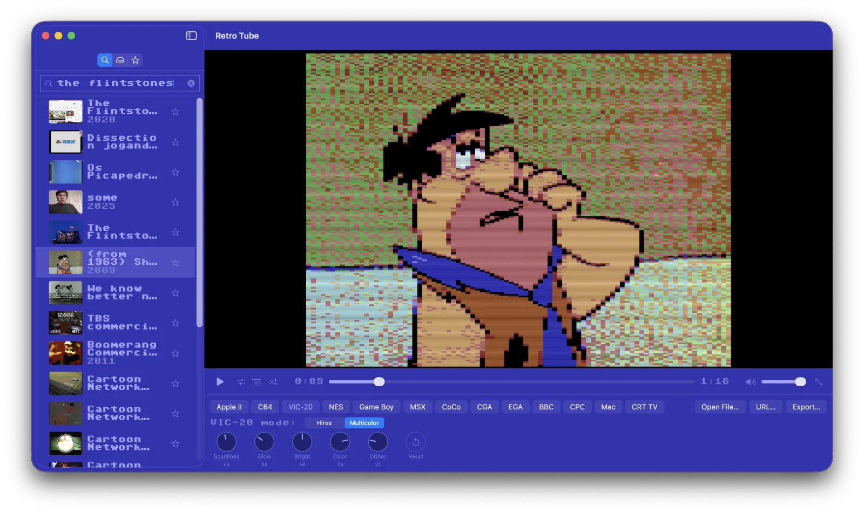Switch to MSX mode
864x513 pixels.
pos(417,407)
